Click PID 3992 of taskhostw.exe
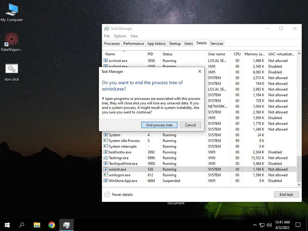 [151, 152]
